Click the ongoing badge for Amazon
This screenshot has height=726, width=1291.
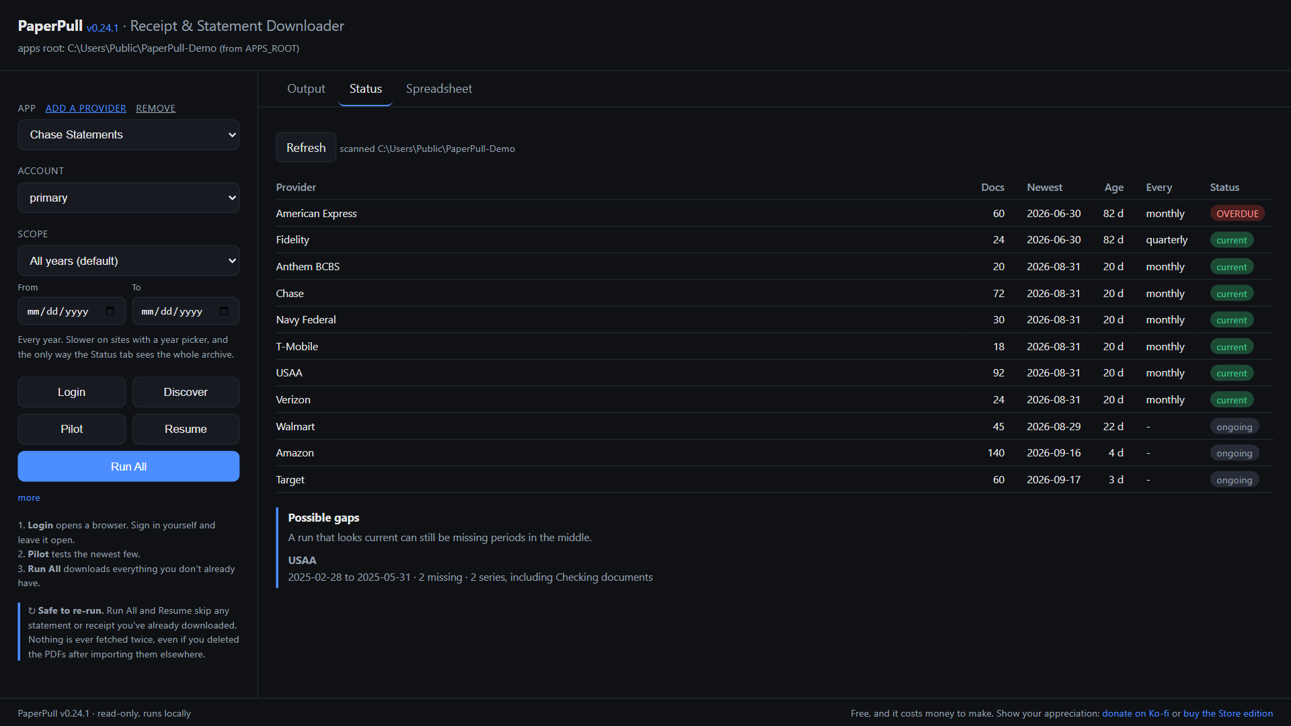point(1235,453)
